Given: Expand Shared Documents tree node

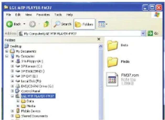Looking at the screenshot, I should click(x=12, y=116).
